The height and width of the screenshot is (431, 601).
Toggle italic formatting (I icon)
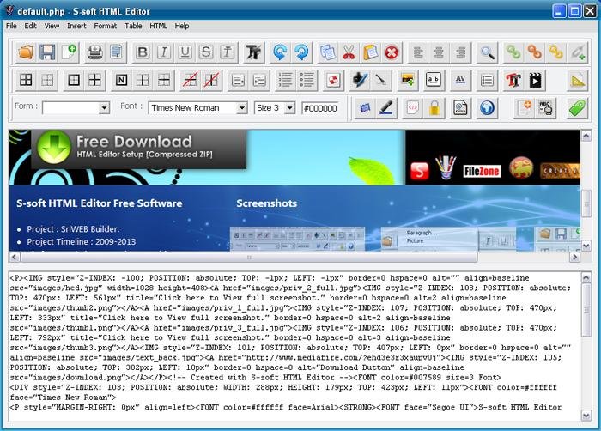(164, 52)
